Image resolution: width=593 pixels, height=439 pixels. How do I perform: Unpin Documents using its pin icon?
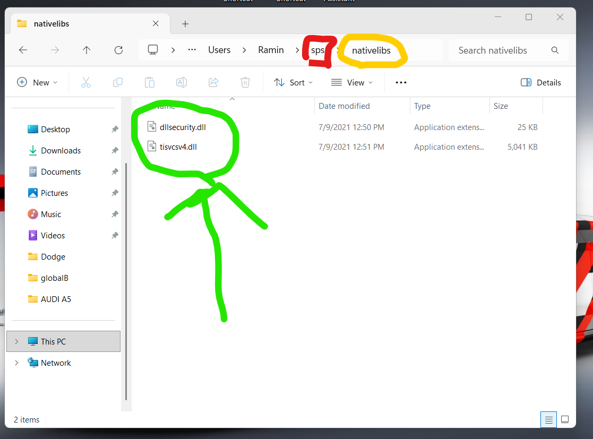tap(115, 171)
